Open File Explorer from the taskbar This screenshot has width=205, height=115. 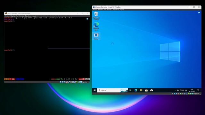point(141,90)
